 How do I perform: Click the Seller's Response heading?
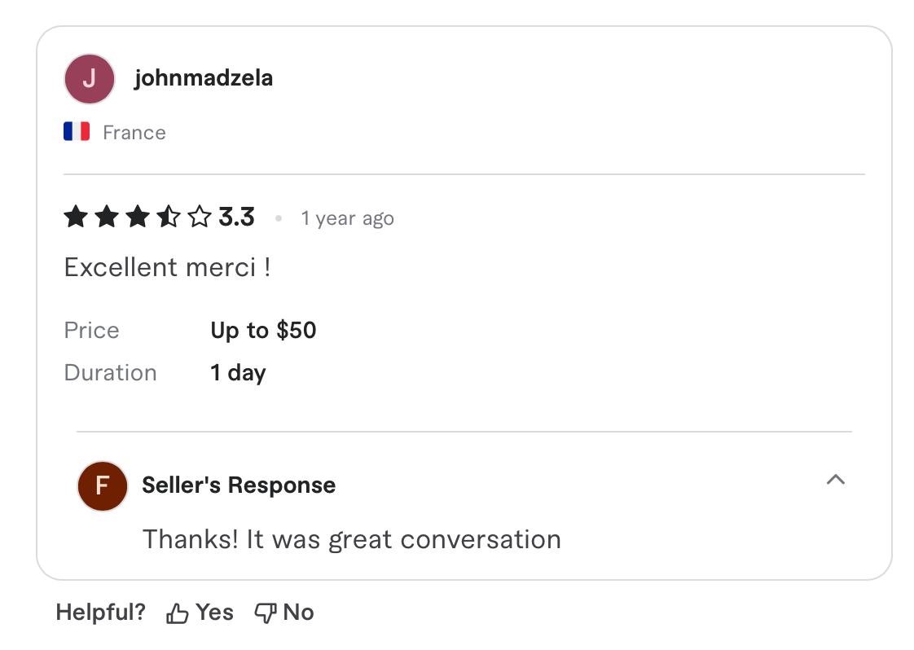tap(238, 485)
